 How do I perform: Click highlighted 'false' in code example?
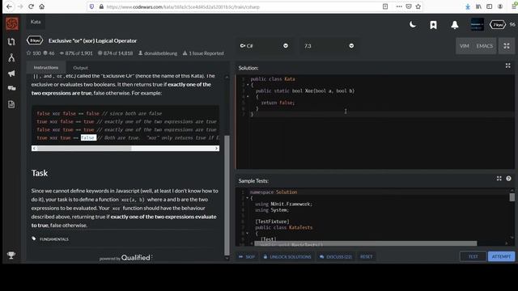point(88,137)
